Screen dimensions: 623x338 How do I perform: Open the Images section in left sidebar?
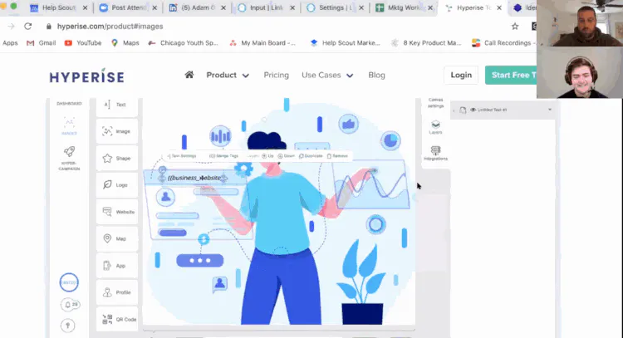coord(69,126)
